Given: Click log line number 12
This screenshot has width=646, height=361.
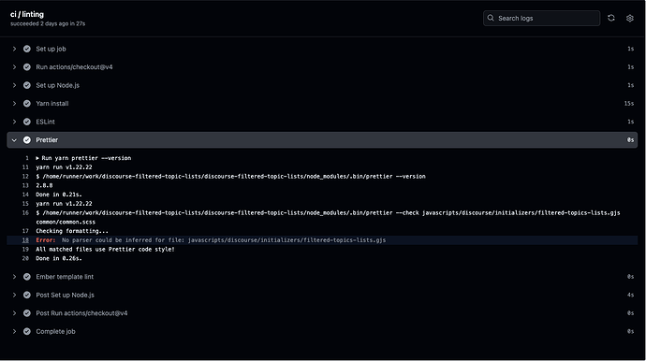Looking at the screenshot, I should [x=25, y=176].
